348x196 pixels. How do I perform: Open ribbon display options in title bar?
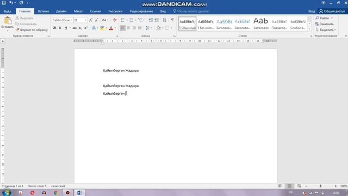click(324, 3)
